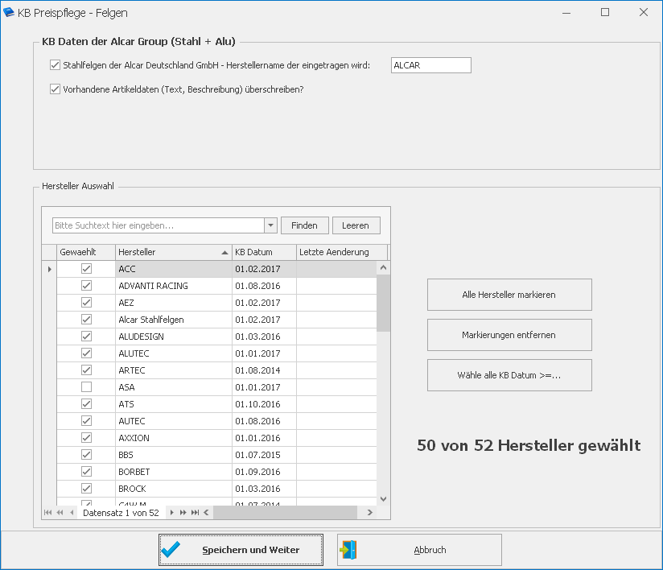663x570 pixels.
Task: Uncheck the BBS manufacturer checkbox
Action: point(86,455)
